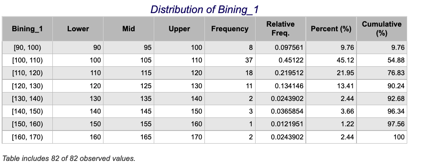This screenshot has height=166, width=422.
Task: Select the Relative Freq. column header
Action: click(x=280, y=29)
